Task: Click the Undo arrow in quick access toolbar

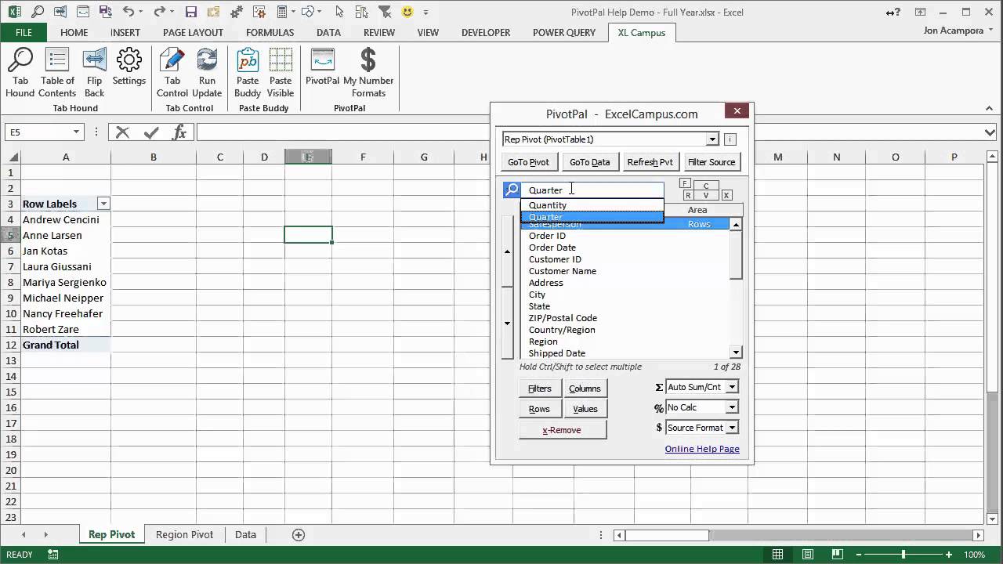Action: tap(129, 12)
